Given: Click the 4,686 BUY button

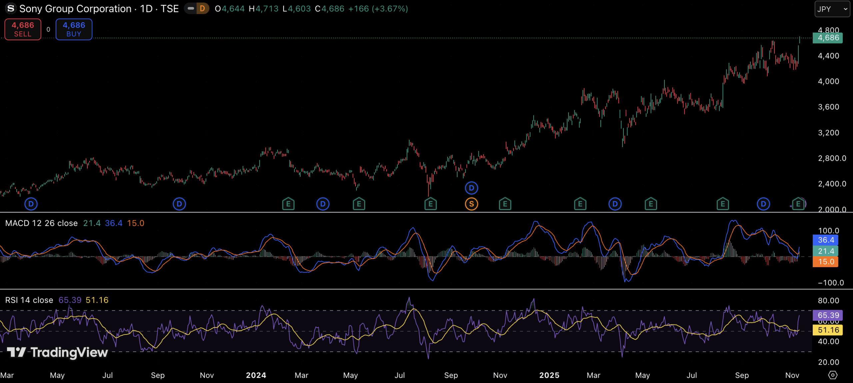Looking at the screenshot, I should point(74,29).
